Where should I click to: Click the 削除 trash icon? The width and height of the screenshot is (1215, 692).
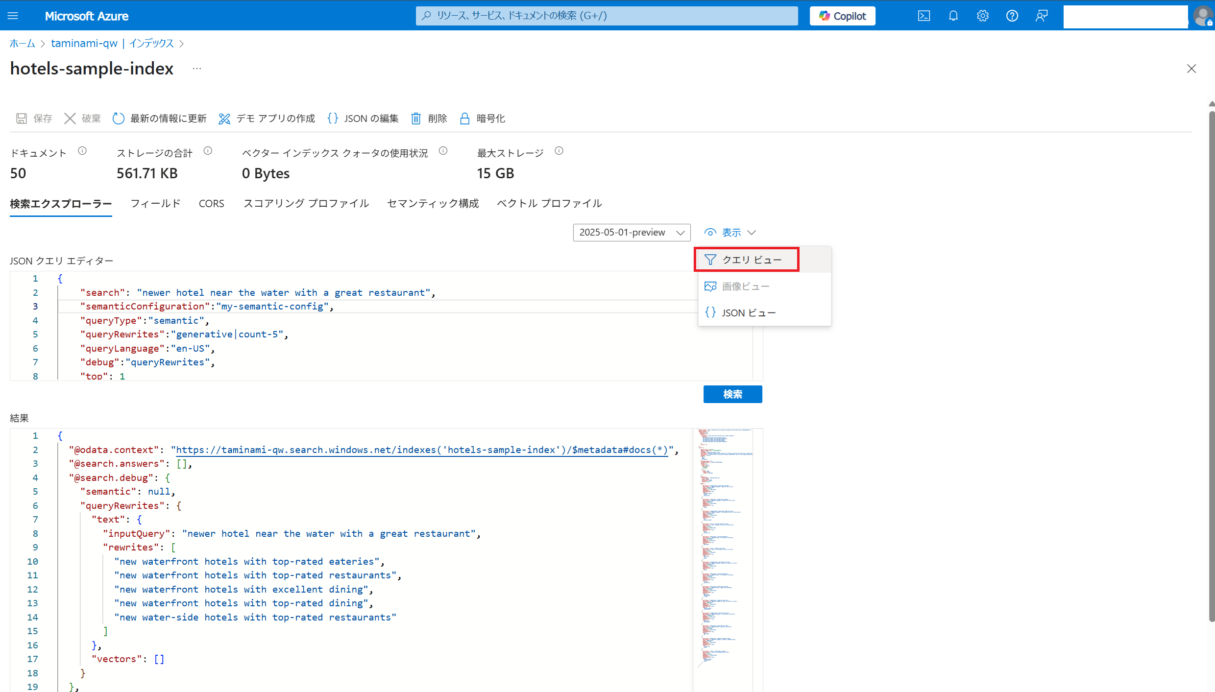click(x=416, y=119)
